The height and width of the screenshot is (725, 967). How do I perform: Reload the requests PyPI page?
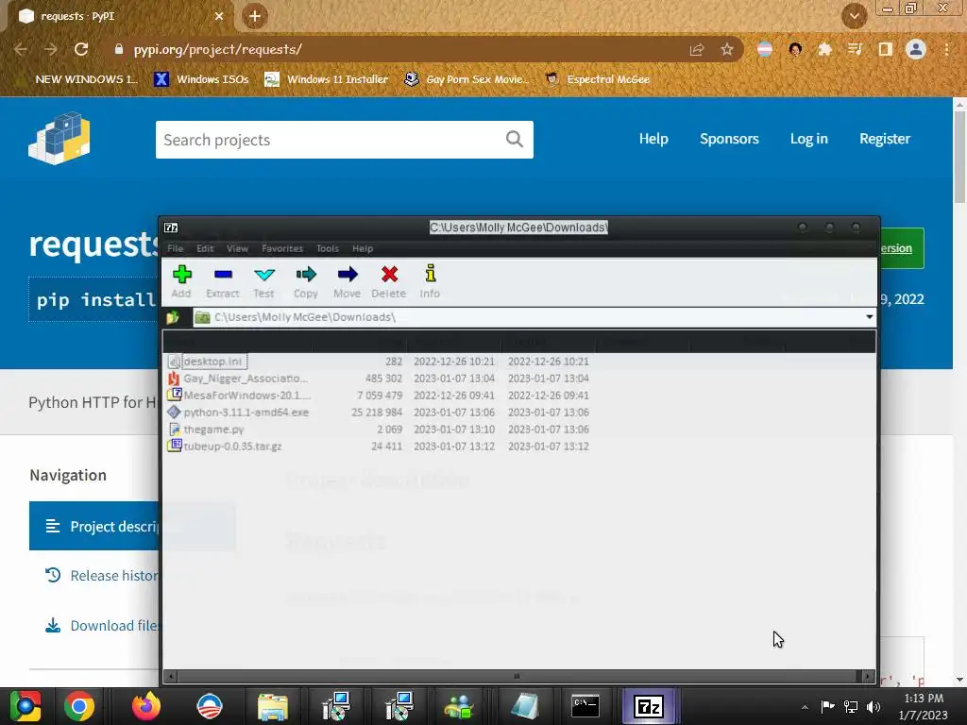(81, 49)
